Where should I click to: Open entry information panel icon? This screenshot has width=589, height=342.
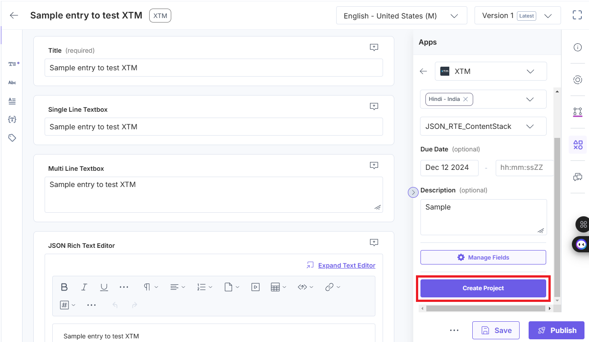(x=577, y=47)
